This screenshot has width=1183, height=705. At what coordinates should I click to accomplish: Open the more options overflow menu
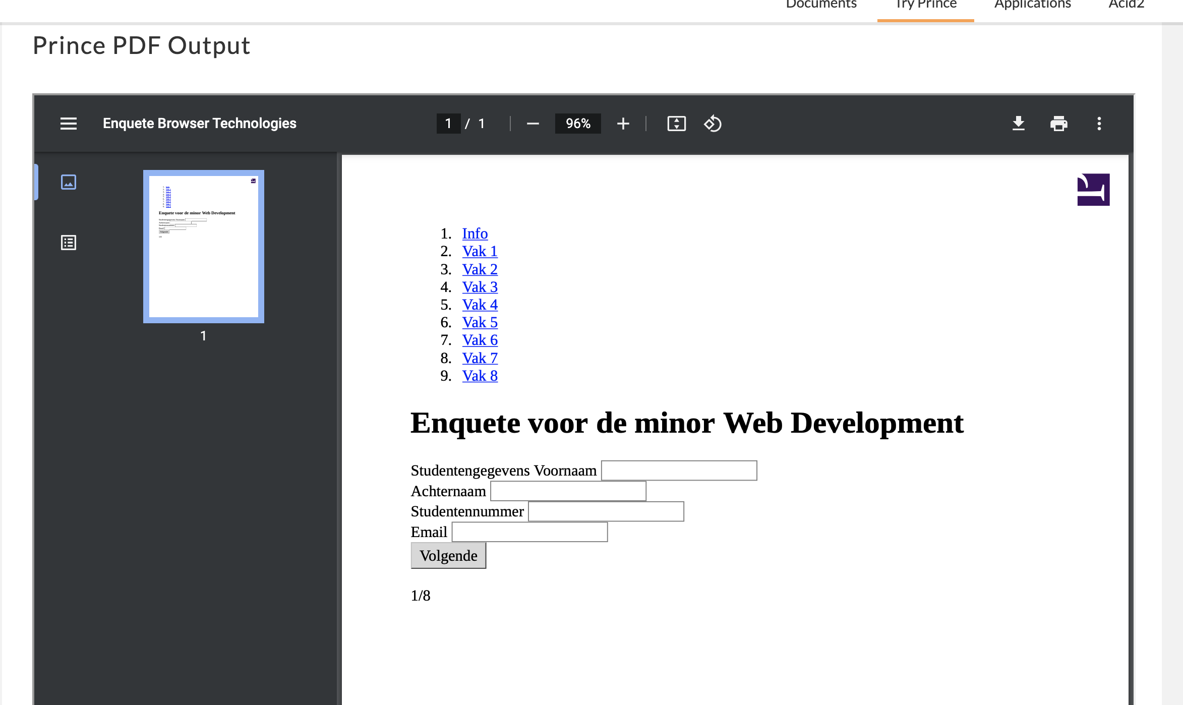pos(1099,124)
